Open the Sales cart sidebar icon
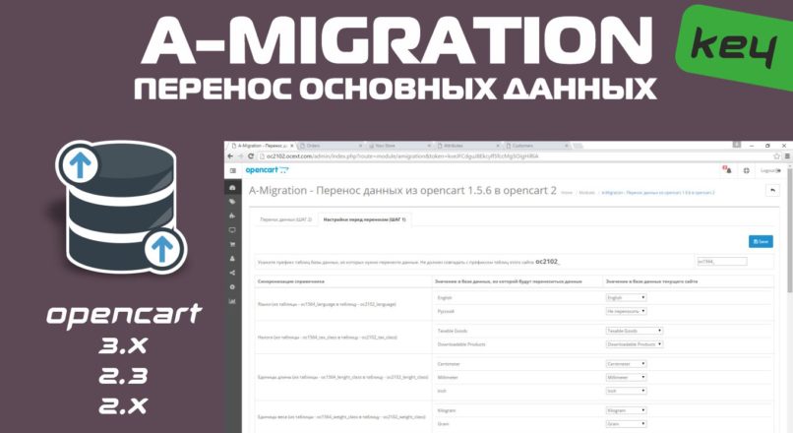This screenshot has height=433, width=793. click(x=232, y=244)
